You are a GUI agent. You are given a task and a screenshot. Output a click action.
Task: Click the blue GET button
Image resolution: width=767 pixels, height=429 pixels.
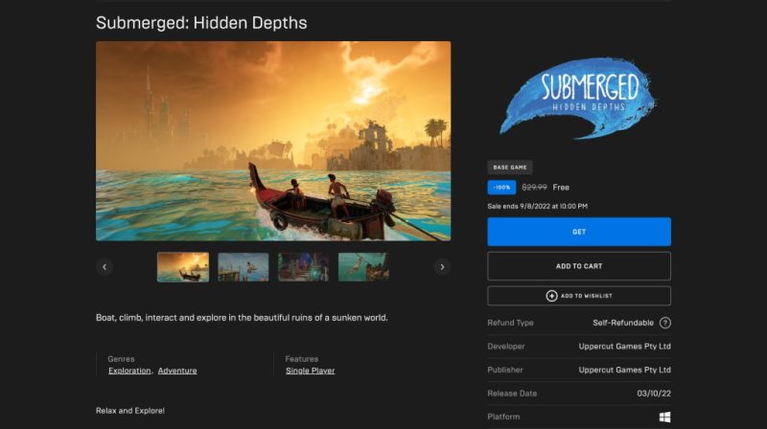tap(579, 232)
